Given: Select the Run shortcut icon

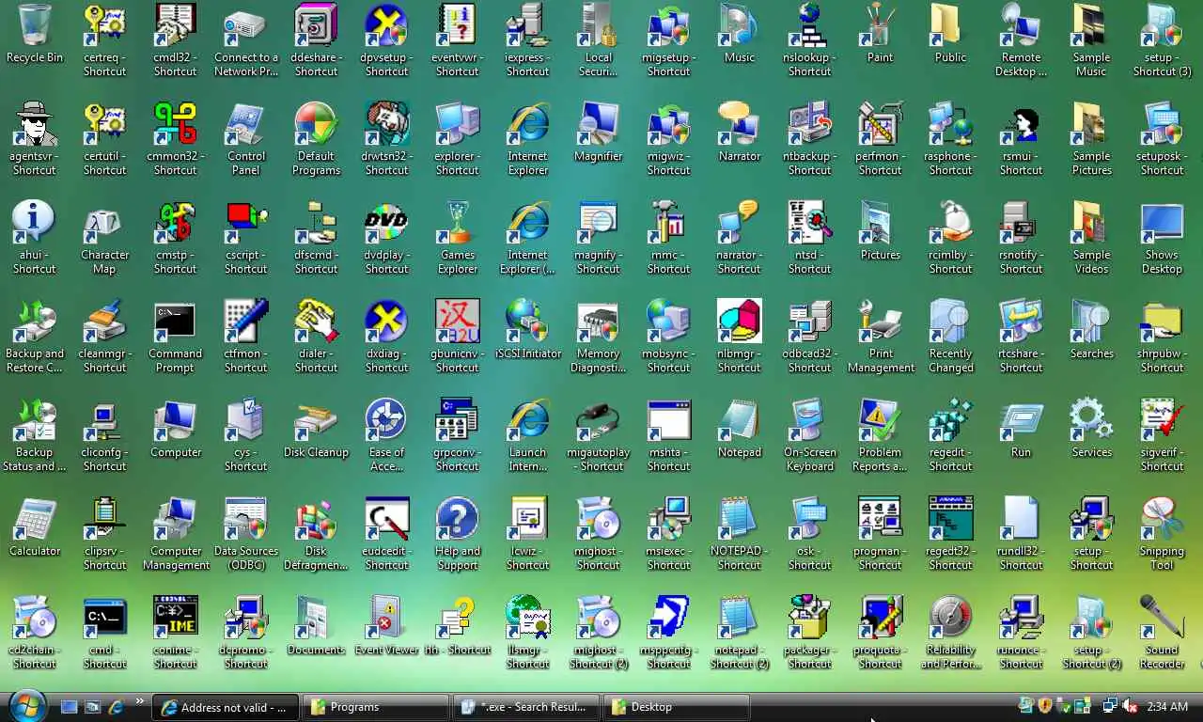Looking at the screenshot, I should tap(1022, 420).
